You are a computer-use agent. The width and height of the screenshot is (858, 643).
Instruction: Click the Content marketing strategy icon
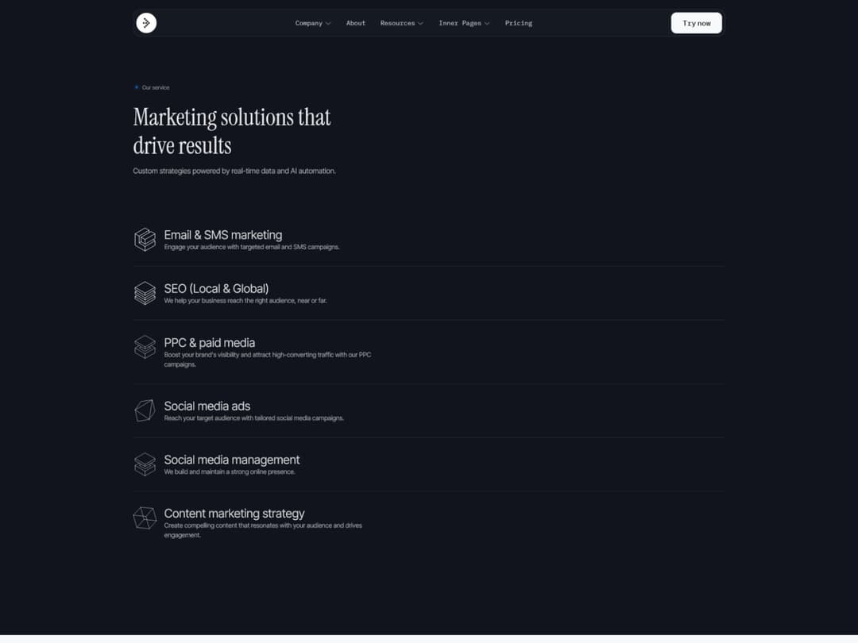click(x=145, y=518)
